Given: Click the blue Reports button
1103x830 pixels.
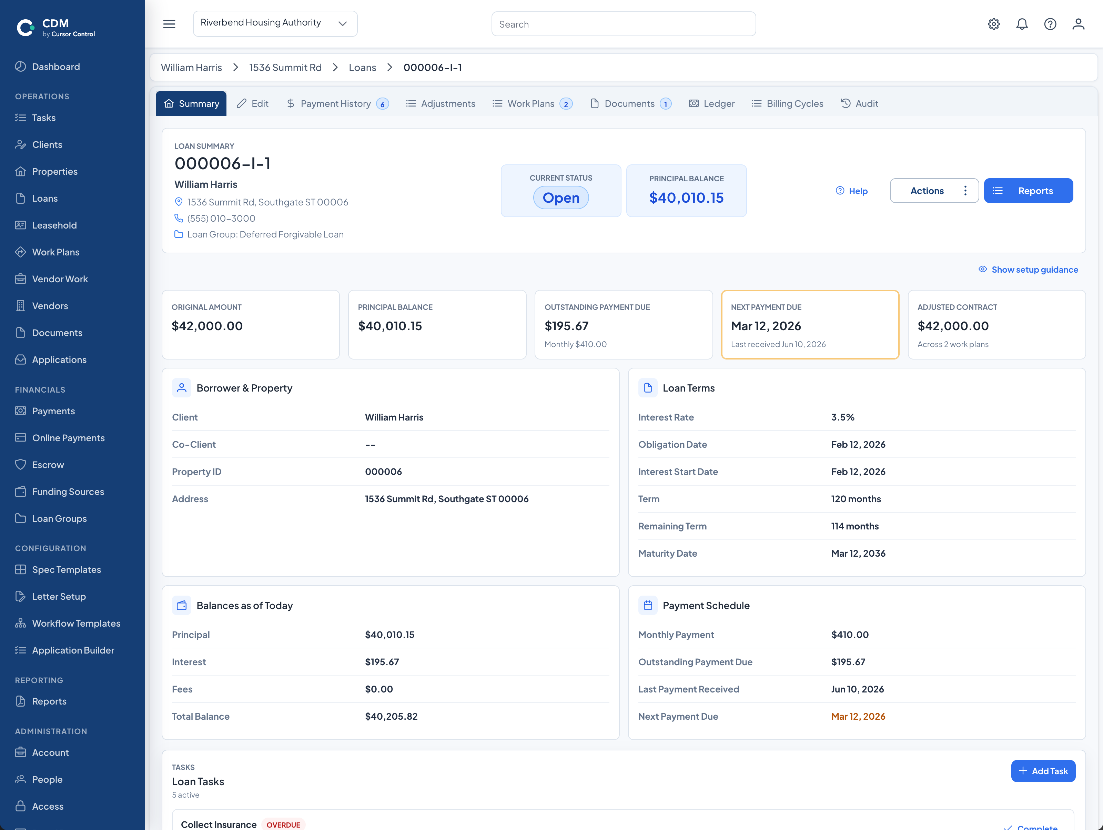Looking at the screenshot, I should [x=1028, y=190].
